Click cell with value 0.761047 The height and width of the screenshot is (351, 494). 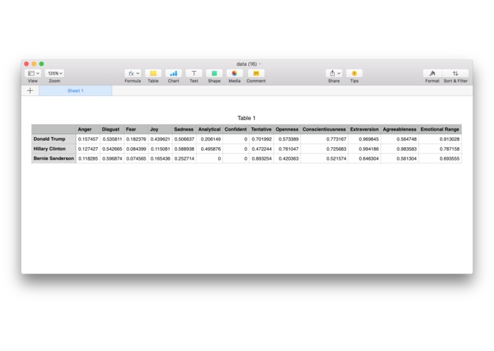click(x=287, y=149)
